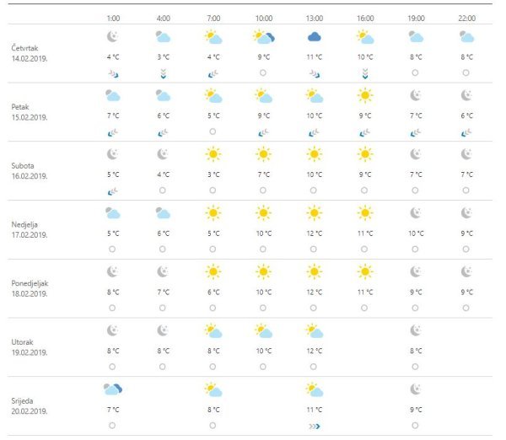Viewport: 506px width, 440px height.
Task: Select the 13:00 column header
Action: coord(314,18)
